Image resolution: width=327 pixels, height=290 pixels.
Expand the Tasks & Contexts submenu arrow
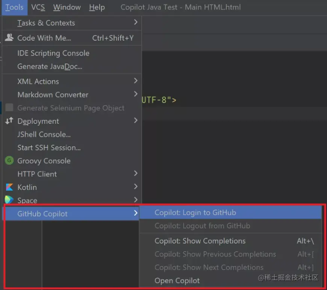tap(136, 22)
